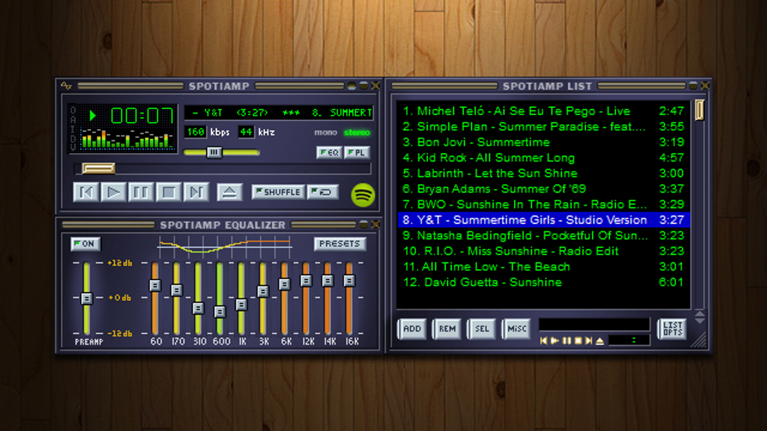Click the PREAMP slider handle
767x431 pixels.
[x=86, y=299]
